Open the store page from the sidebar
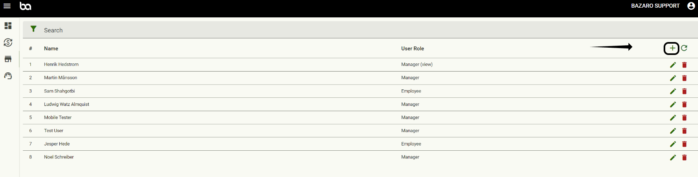698x177 pixels. point(8,59)
